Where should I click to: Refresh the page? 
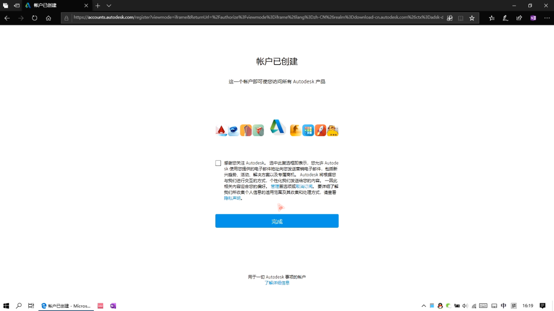click(x=35, y=18)
